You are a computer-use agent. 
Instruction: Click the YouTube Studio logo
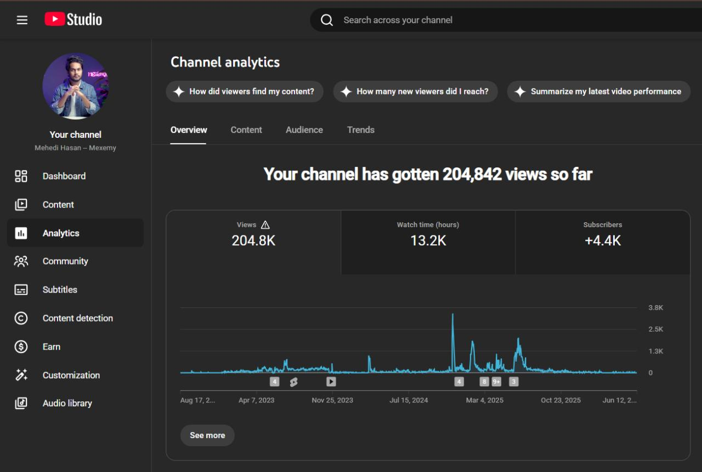73,20
